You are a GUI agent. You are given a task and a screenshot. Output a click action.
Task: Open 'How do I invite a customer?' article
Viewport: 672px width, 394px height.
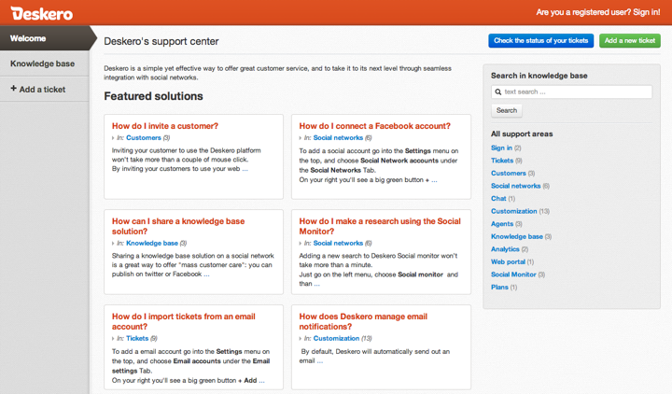click(x=165, y=126)
